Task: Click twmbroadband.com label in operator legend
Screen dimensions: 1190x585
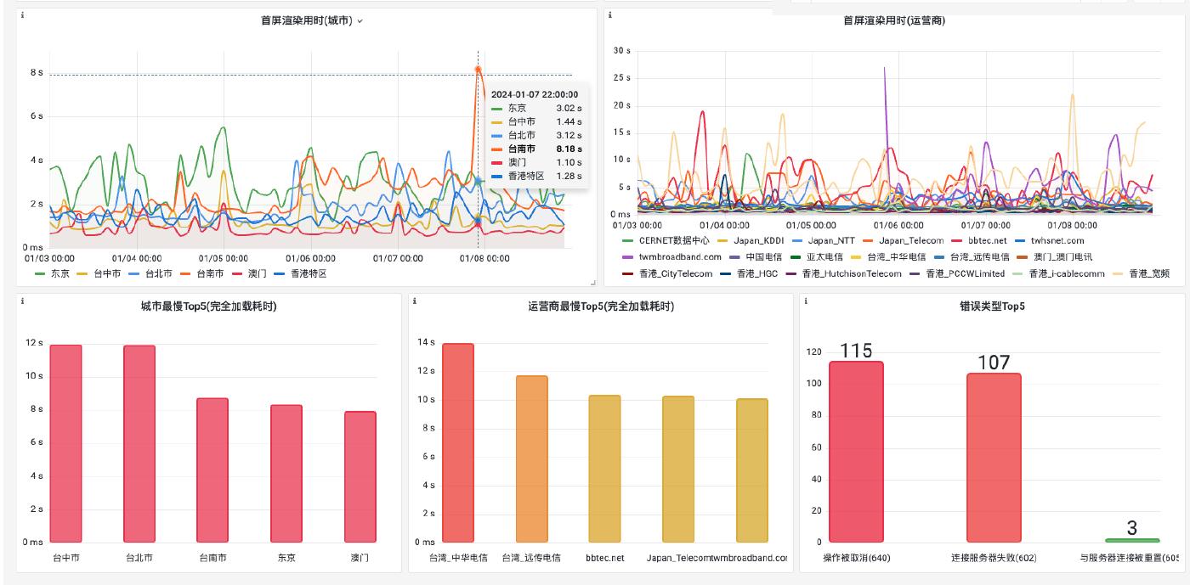Action: [680, 256]
